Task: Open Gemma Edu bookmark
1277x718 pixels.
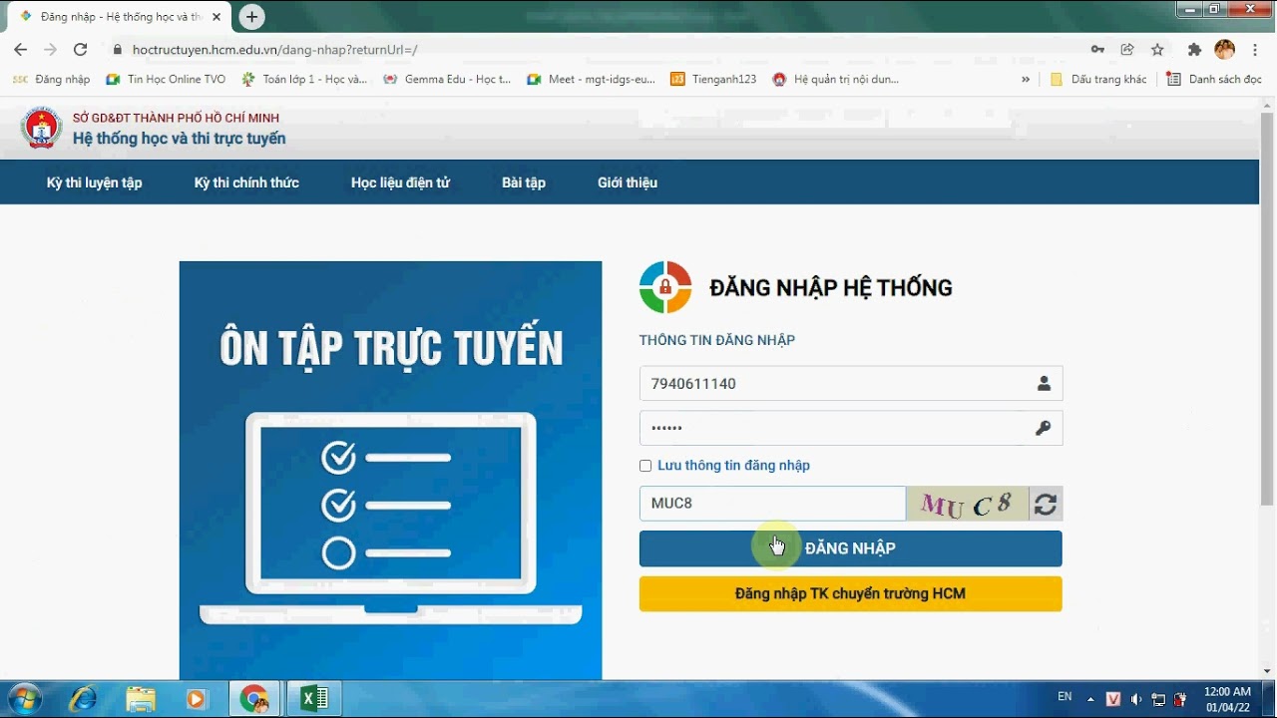Action: (x=447, y=79)
